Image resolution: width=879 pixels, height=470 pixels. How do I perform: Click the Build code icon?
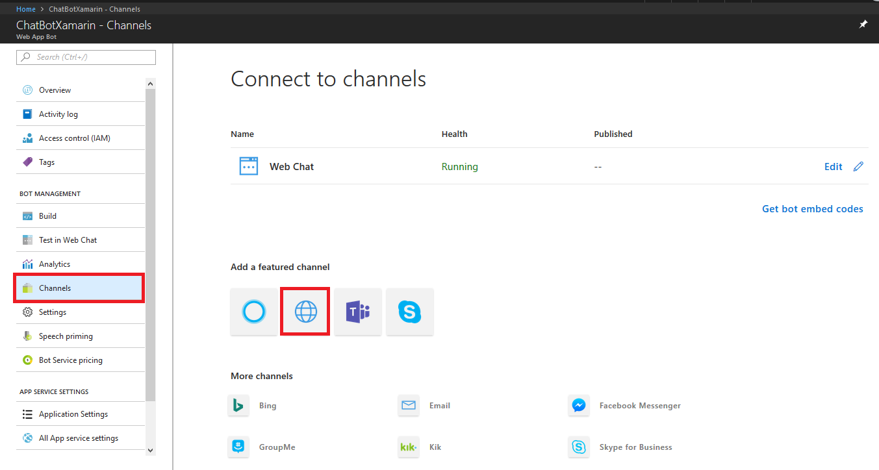pyautogui.click(x=27, y=216)
